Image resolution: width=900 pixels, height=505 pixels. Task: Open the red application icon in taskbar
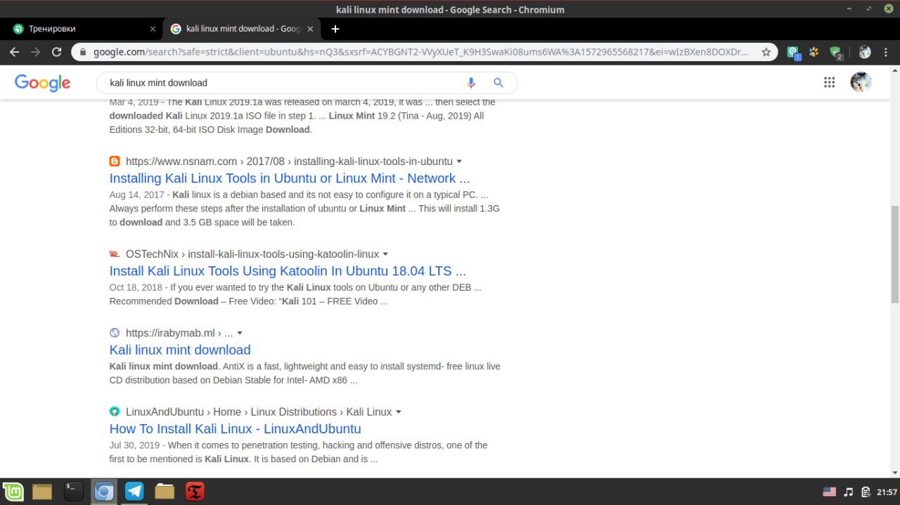point(195,491)
